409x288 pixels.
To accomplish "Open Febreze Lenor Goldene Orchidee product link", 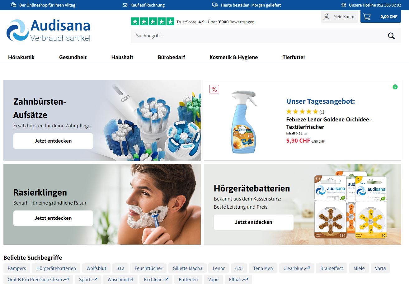I will pos(329,123).
